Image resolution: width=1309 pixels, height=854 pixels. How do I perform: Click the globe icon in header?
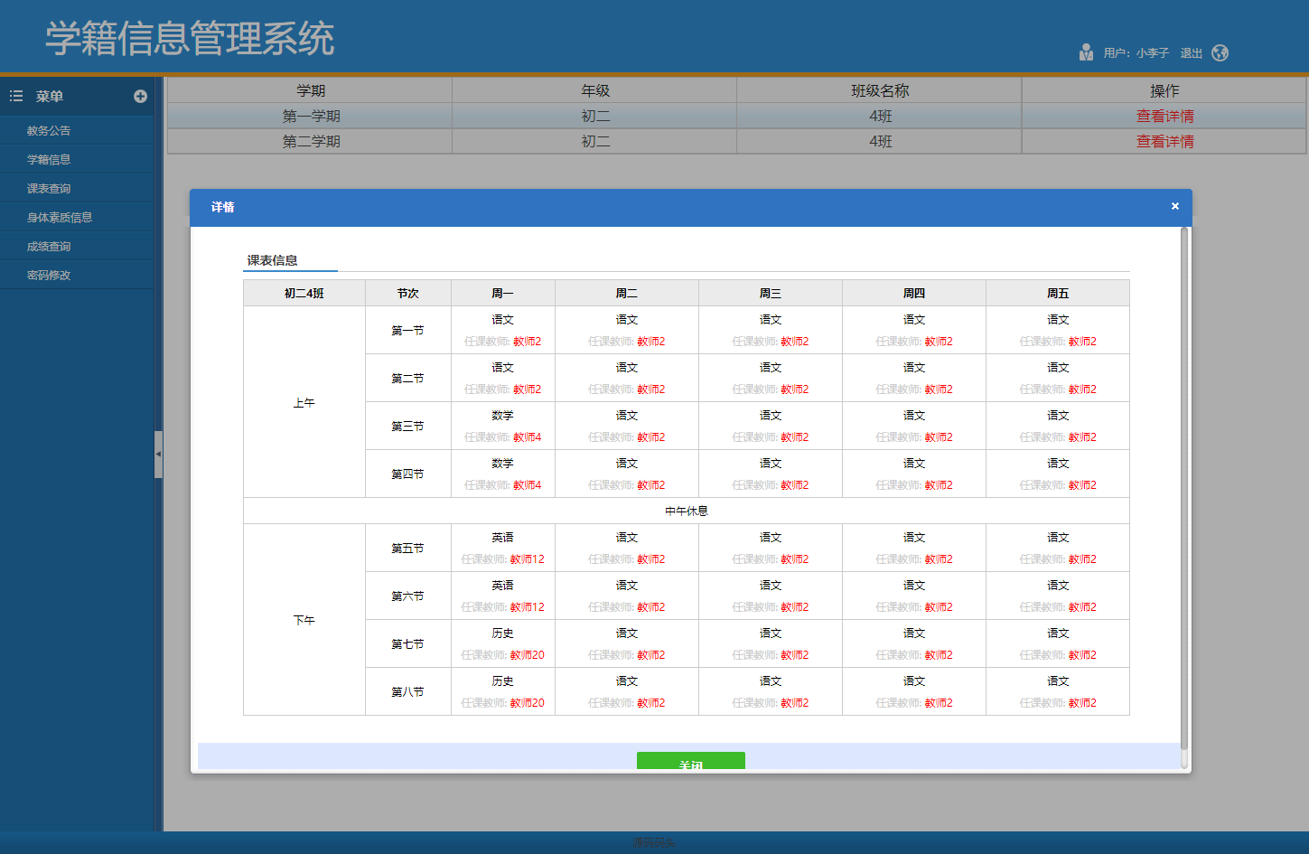[x=1220, y=52]
